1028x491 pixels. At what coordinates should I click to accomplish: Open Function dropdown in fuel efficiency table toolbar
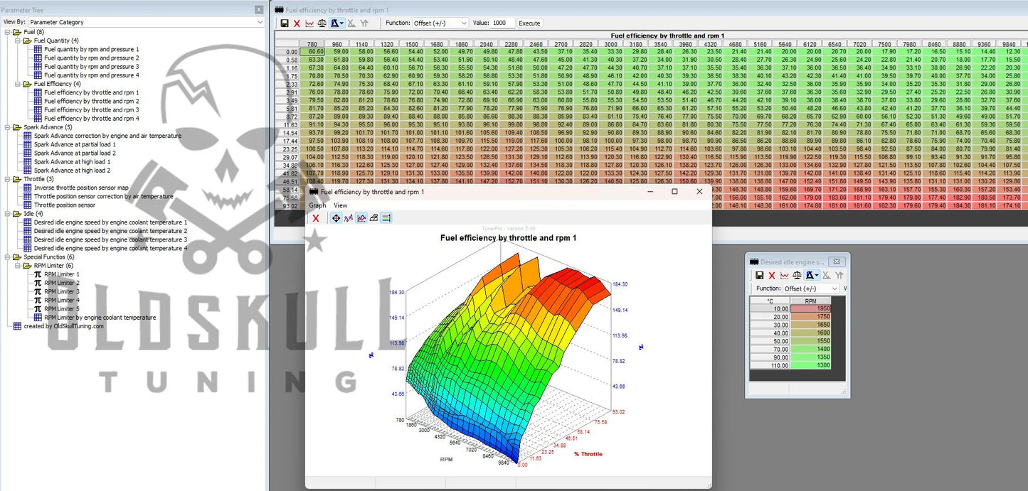pos(440,23)
